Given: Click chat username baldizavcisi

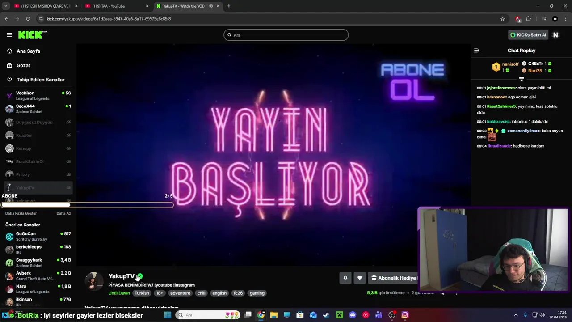Looking at the screenshot, I should pyautogui.click(x=498, y=121).
